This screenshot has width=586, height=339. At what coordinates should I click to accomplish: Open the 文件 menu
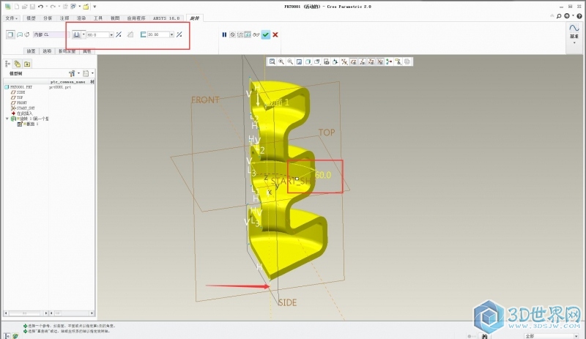click(11, 18)
